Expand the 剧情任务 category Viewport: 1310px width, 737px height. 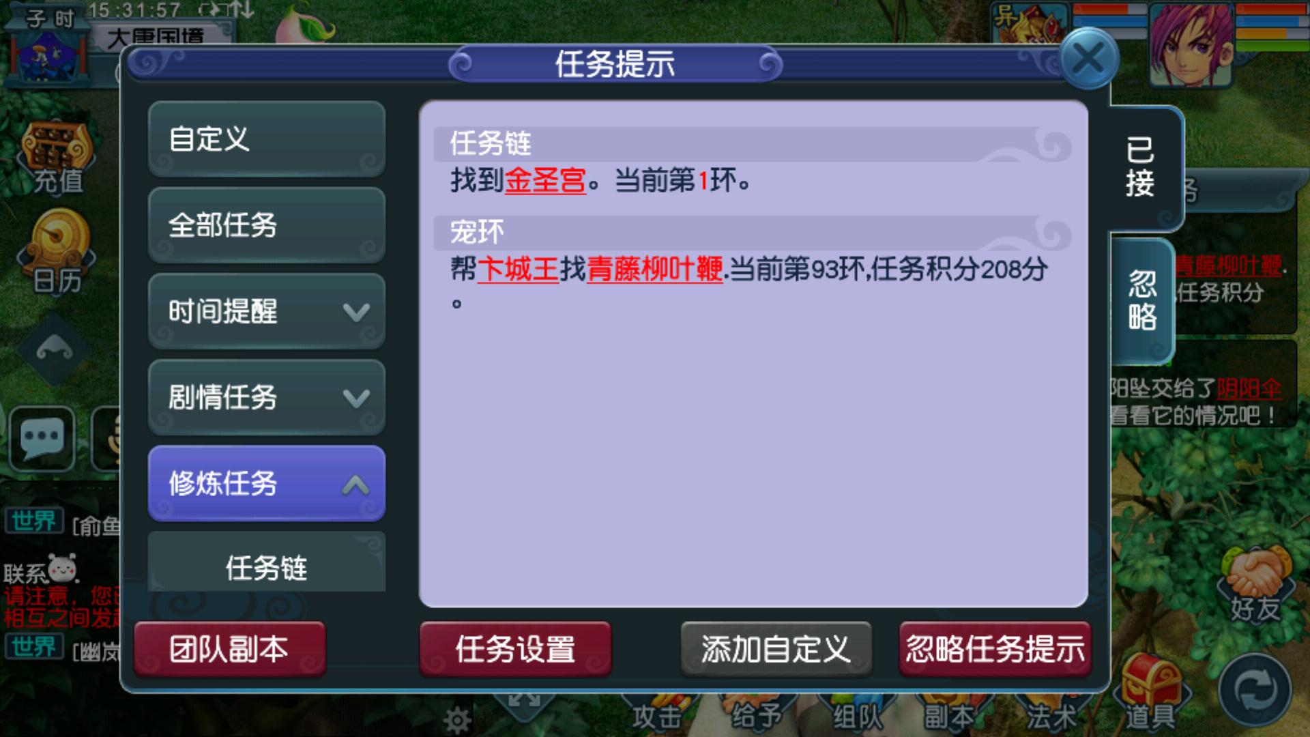267,397
